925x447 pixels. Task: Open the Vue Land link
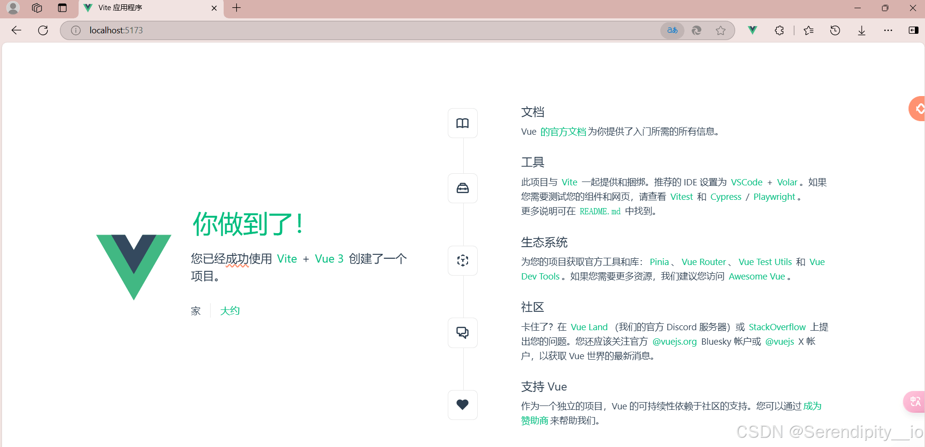point(589,327)
